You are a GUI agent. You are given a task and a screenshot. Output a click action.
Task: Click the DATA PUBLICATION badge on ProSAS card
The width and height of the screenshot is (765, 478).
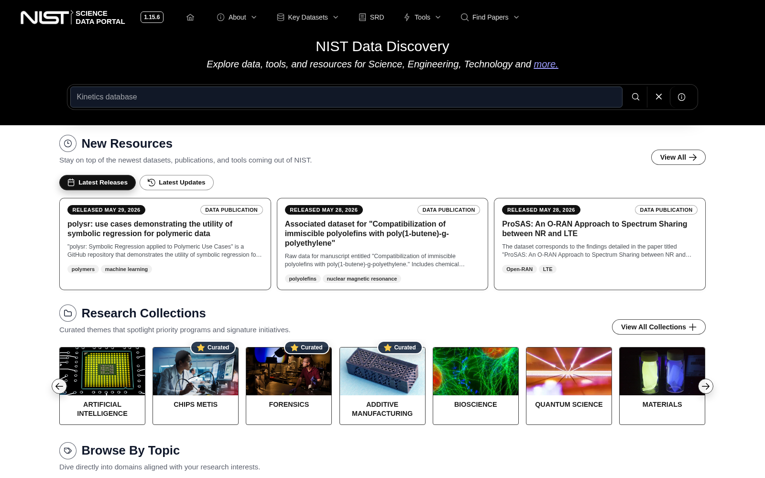point(666,210)
